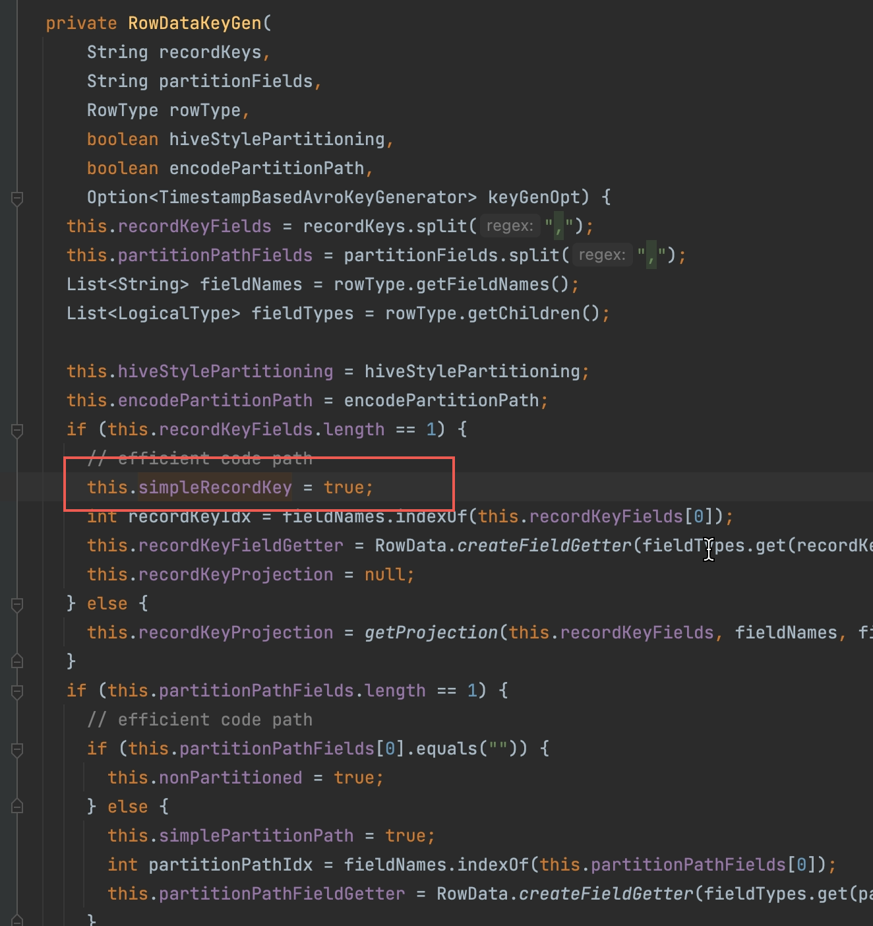Click int keyword before partitionPathIdx

point(123,865)
